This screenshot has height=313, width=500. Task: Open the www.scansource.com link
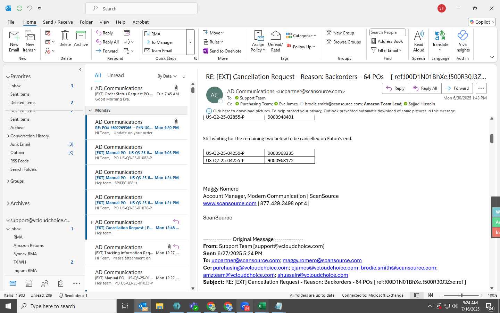tap(230, 203)
